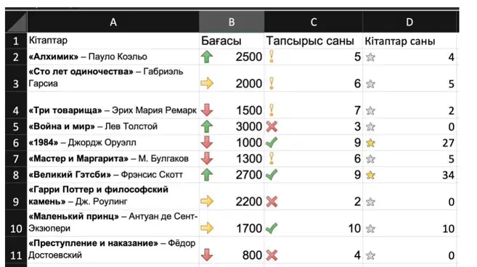477x267 pixels.
Task: Select the column D header
Action: 409,22
